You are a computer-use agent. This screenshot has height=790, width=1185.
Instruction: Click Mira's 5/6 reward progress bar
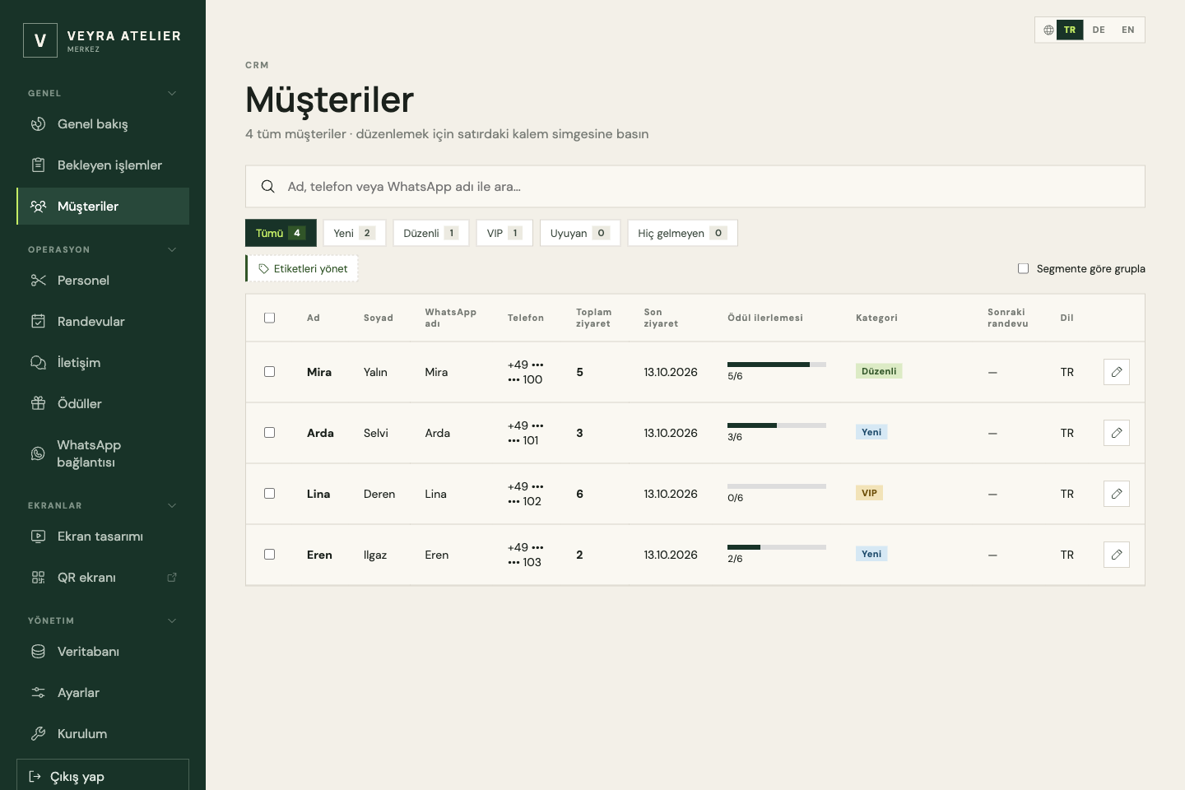777,365
